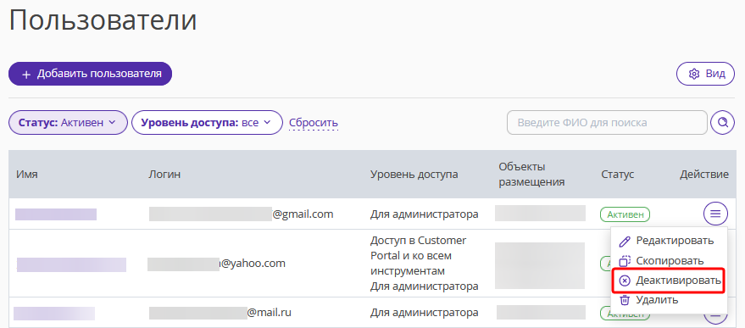Click the trash icon beside Удалить

tap(625, 300)
